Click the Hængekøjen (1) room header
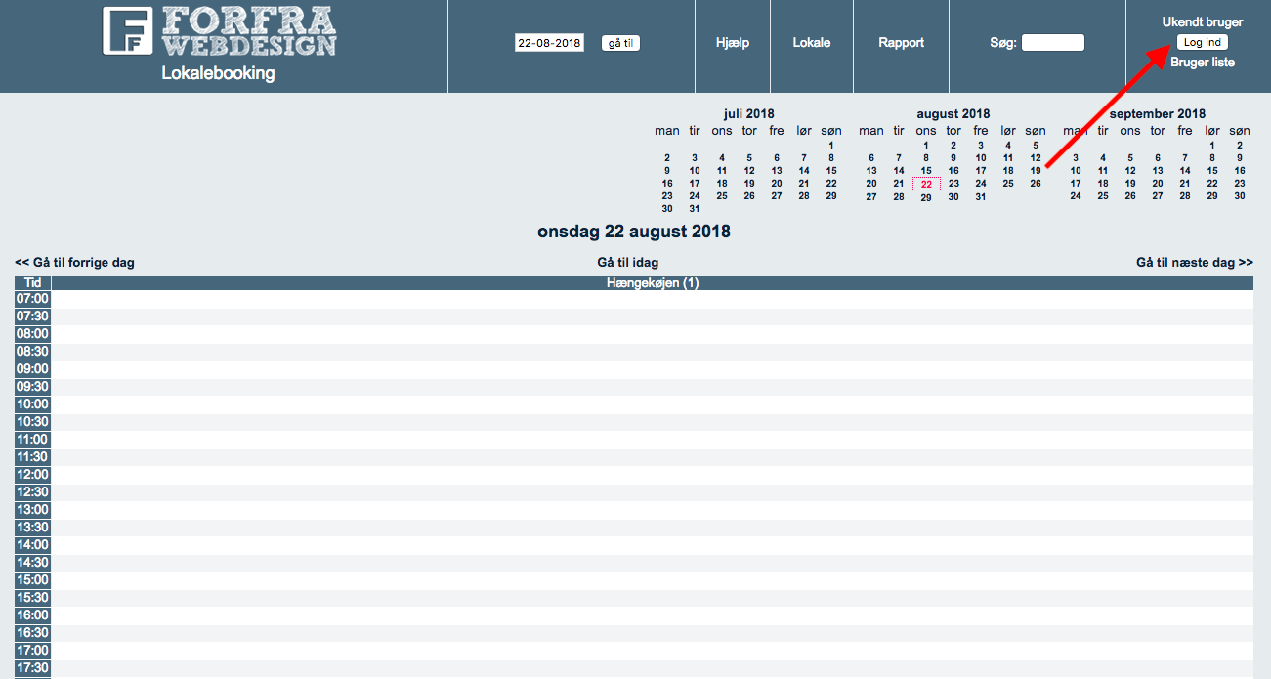 coord(652,283)
